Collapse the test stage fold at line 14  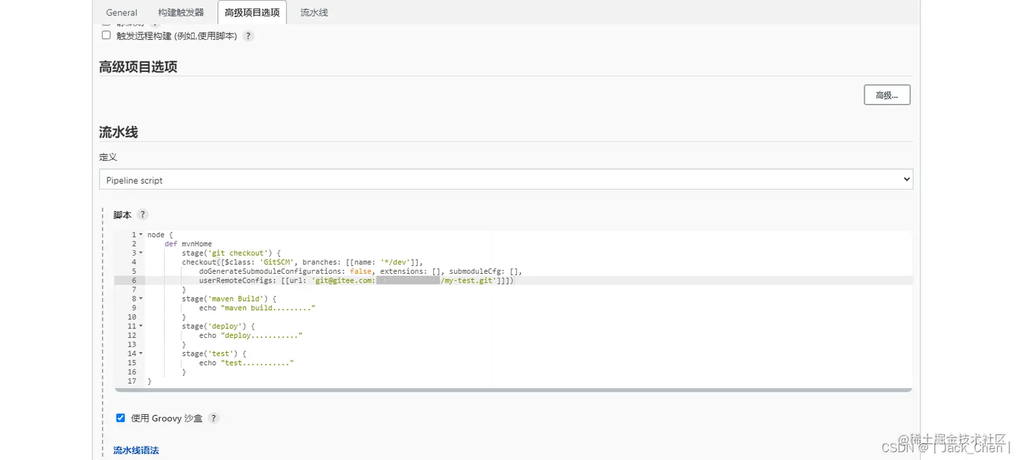click(141, 353)
